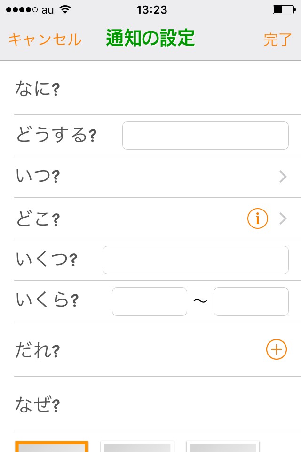Tap the 通知の設定 title
The width and height of the screenshot is (301, 452).
150,39
